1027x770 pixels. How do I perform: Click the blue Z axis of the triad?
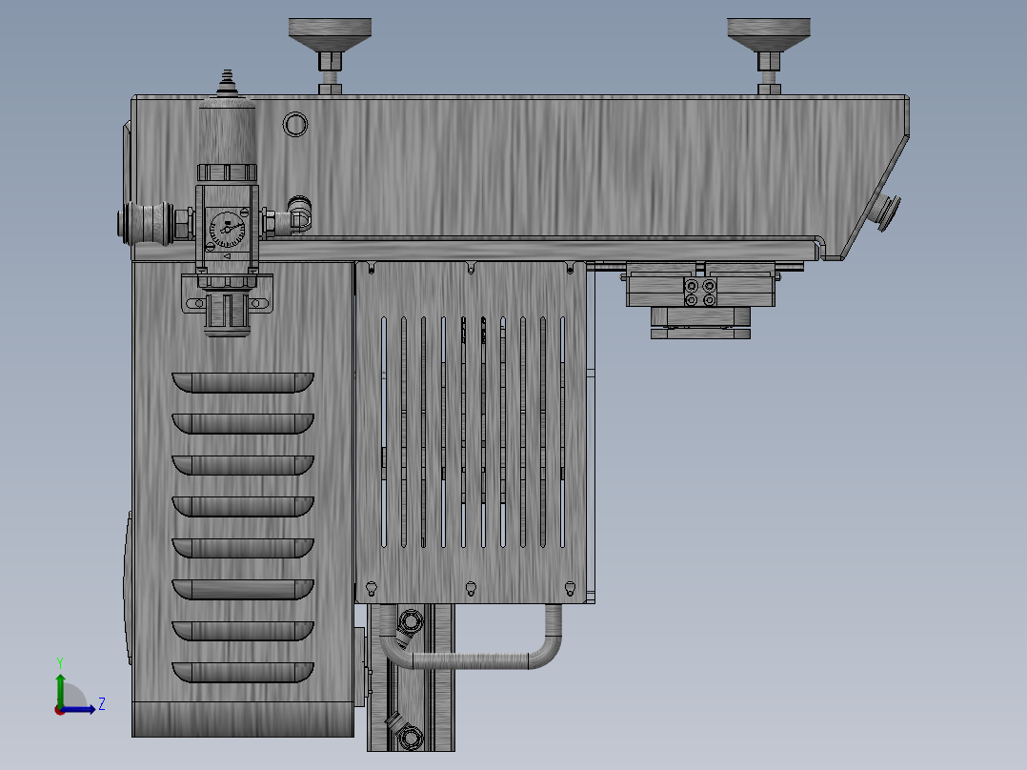[x=78, y=709]
